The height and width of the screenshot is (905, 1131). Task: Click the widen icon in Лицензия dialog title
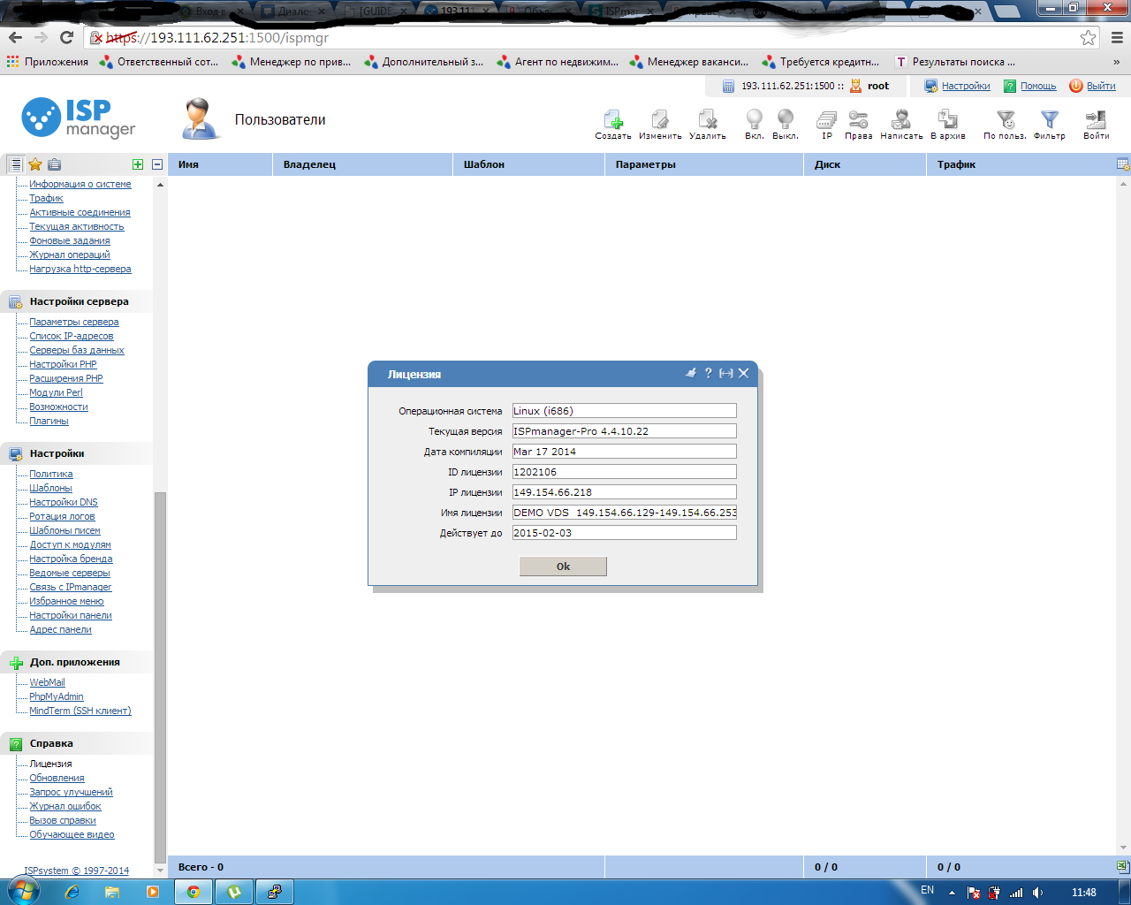point(726,374)
